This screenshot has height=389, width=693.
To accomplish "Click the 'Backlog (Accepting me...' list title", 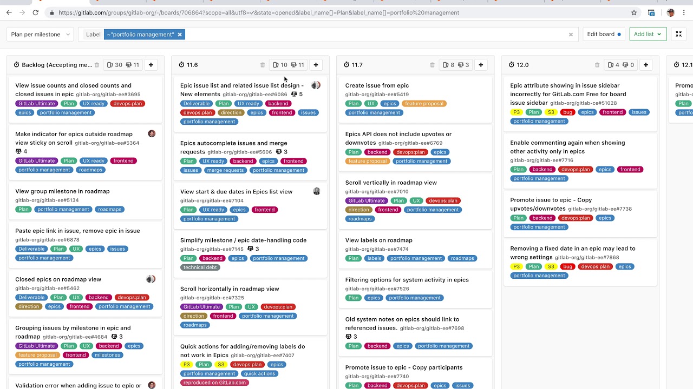I will [x=57, y=65].
